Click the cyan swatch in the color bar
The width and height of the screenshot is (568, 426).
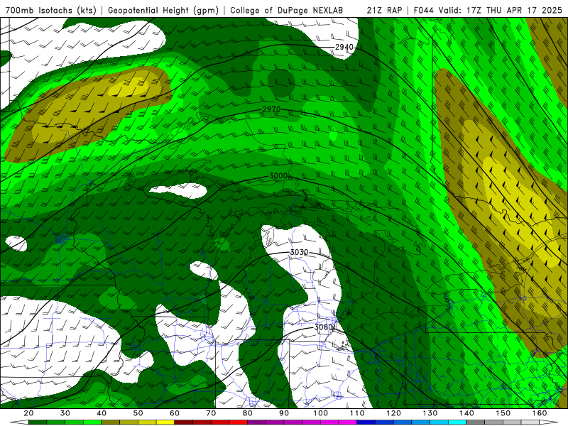[457, 422]
